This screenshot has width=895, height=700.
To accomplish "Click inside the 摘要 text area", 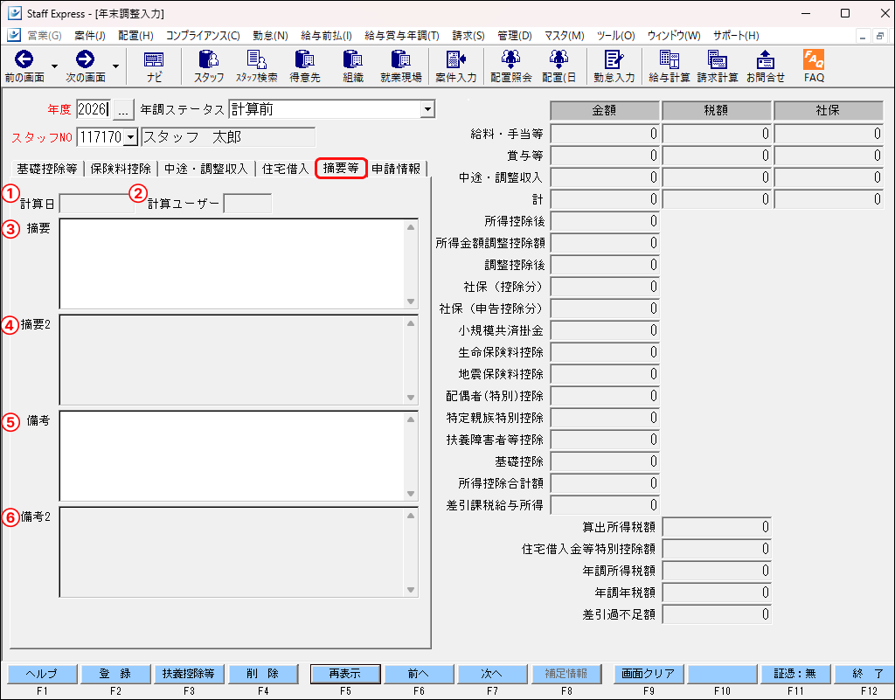I will (x=232, y=264).
